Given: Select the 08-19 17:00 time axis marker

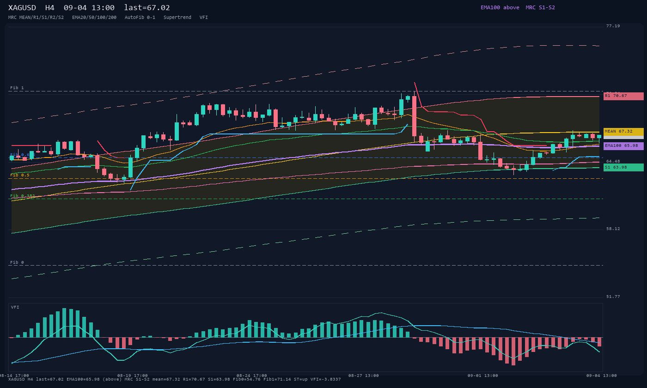Looking at the screenshot, I should tap(133, 376).
